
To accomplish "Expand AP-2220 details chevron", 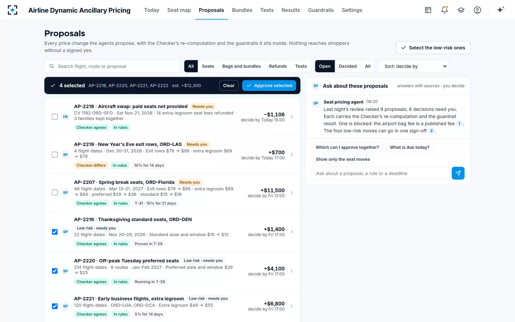I will (291, 271).
